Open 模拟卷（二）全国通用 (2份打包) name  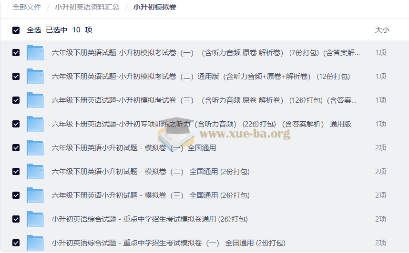[151, 172]
